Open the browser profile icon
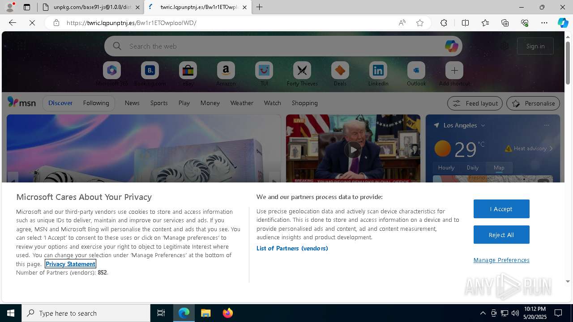This screenshot has height=322, width=573. coord(9,7)
